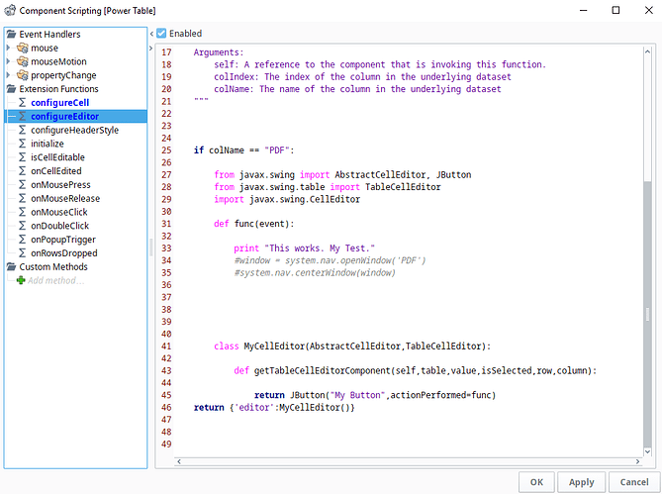Click the sigma icon beside onRowsDropped
The height and width of the screenshot is (494, 662).
point(23,252)
